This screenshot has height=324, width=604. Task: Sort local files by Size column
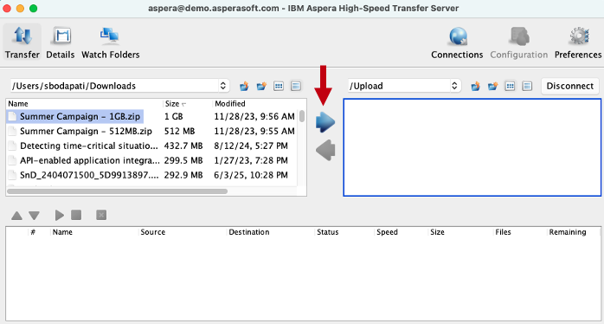[x=188, y=103]
